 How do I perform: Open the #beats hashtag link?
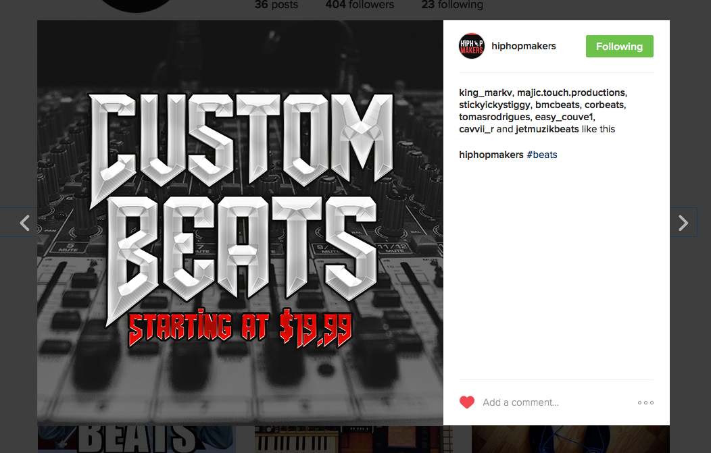[x=542, y=155]
